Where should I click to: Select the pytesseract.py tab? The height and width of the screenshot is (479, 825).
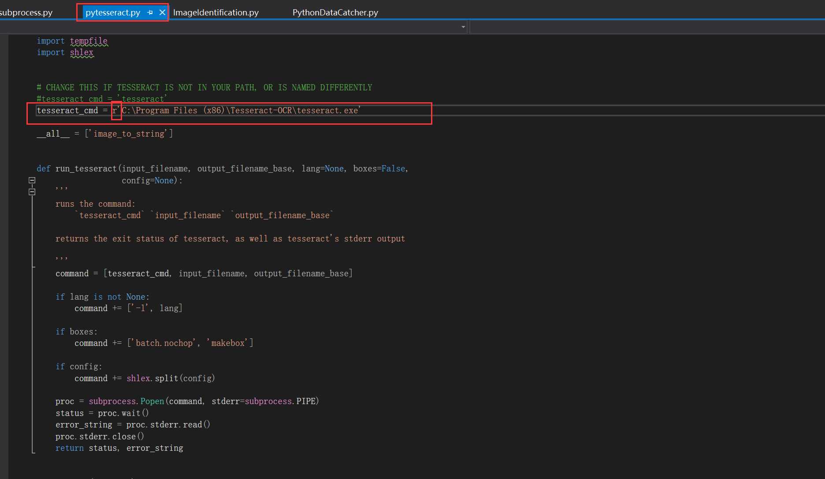click(113, 12)
